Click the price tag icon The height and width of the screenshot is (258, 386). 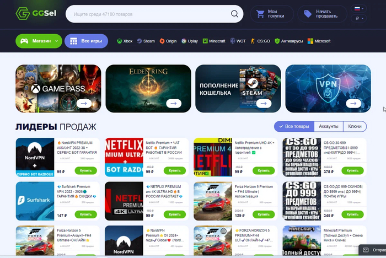tap(308, 14)
